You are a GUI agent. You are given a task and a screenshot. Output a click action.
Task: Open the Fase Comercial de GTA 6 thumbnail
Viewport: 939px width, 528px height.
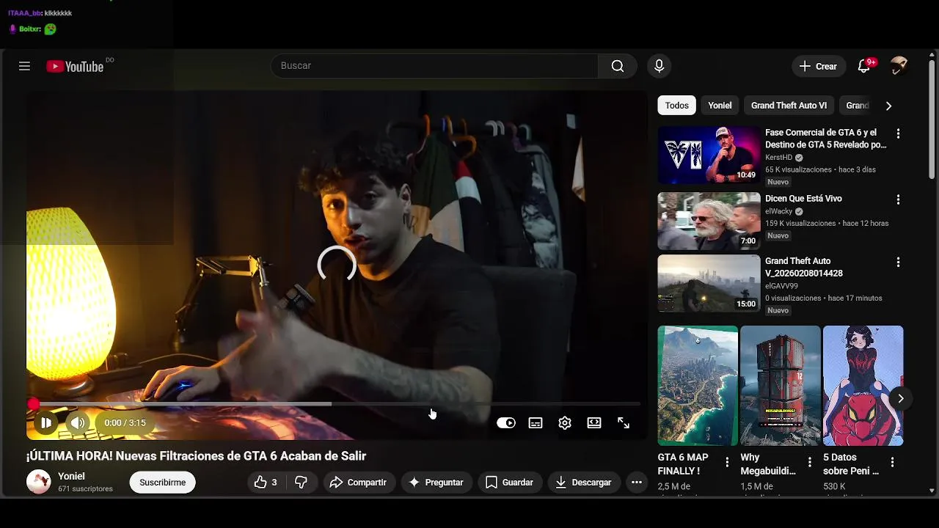[x=709, y=155]
